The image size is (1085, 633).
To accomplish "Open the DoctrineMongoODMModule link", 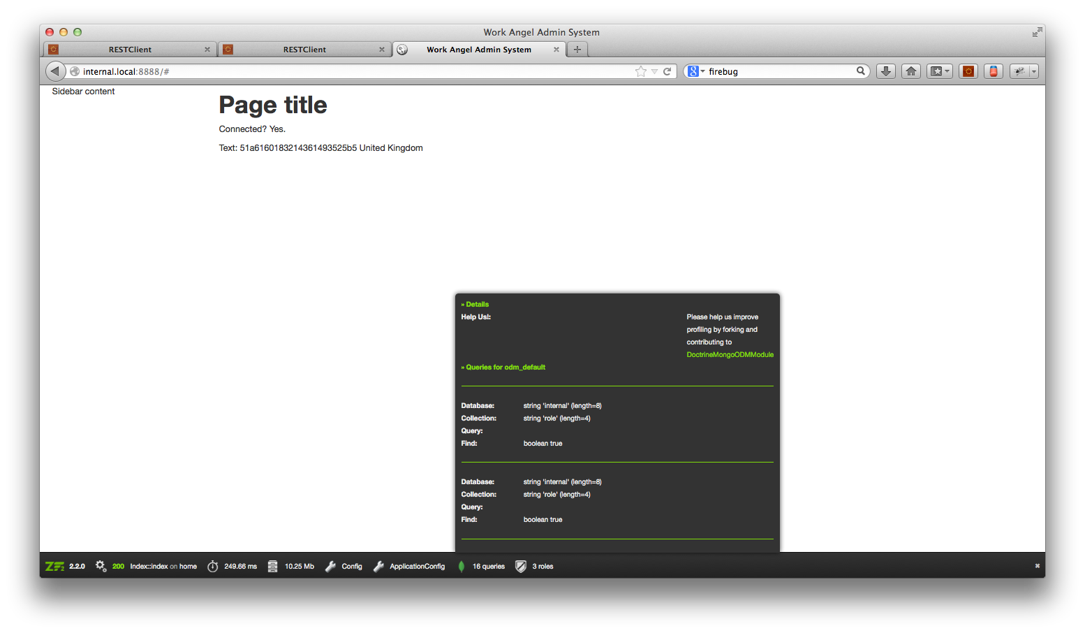I will (730, 355).
